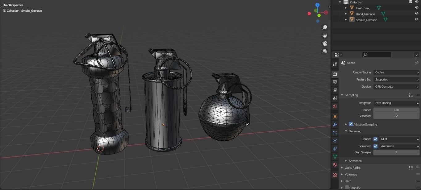Open Light Paths presets list icon
Screen dimensions: 421x190
click(x=411, y=168)
